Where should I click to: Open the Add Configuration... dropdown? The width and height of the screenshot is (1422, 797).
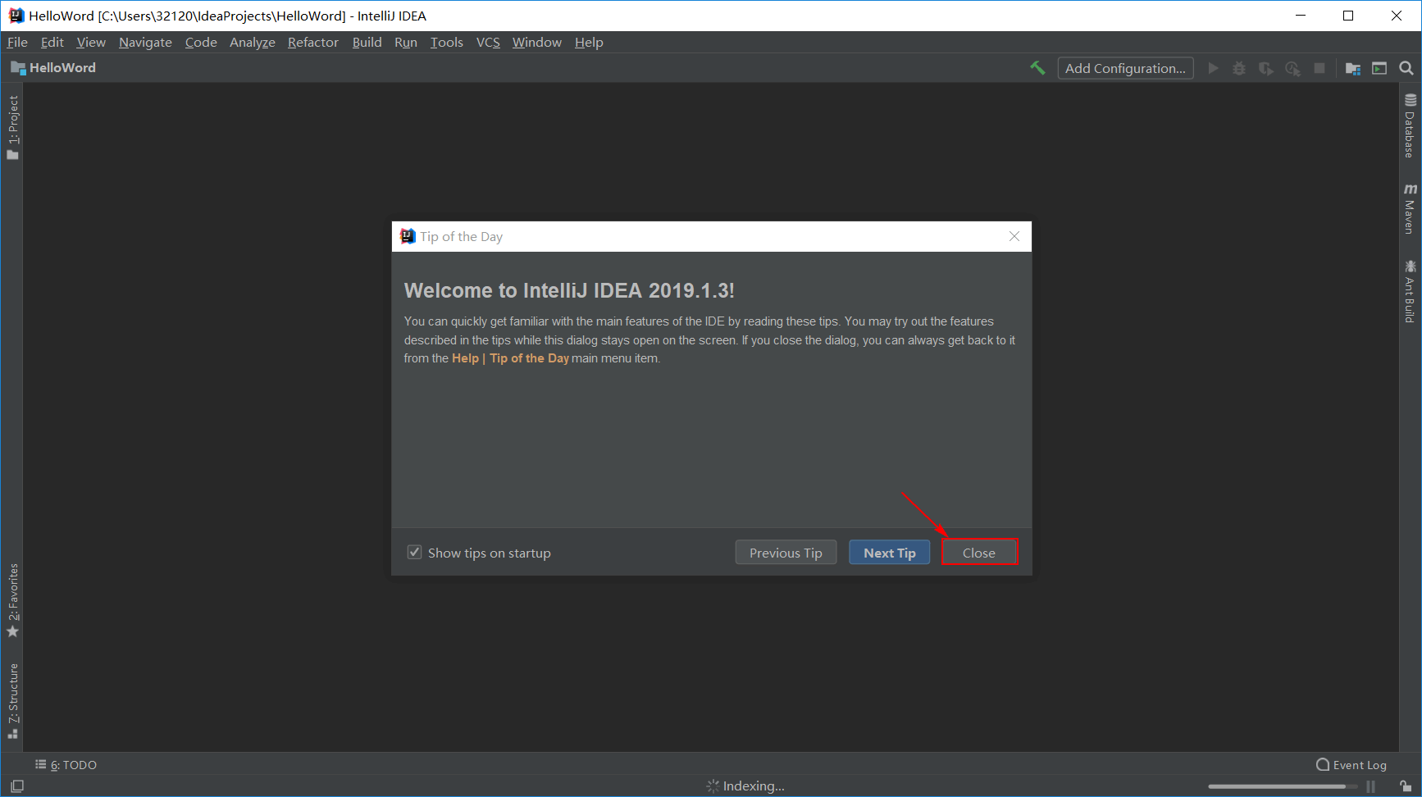click(x=1125, y=68)
